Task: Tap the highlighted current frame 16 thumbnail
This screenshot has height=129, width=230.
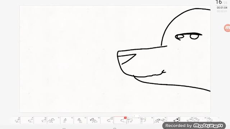Action: coord(120,120)
